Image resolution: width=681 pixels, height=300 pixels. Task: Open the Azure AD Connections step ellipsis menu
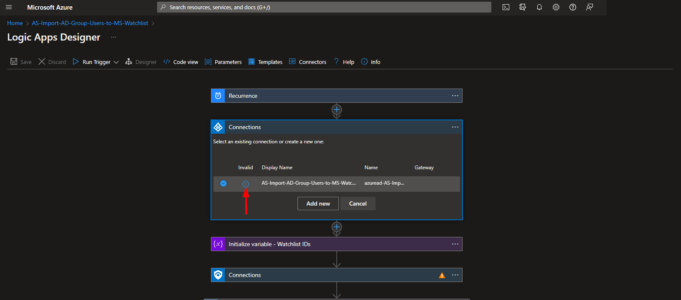coord(455,127)
